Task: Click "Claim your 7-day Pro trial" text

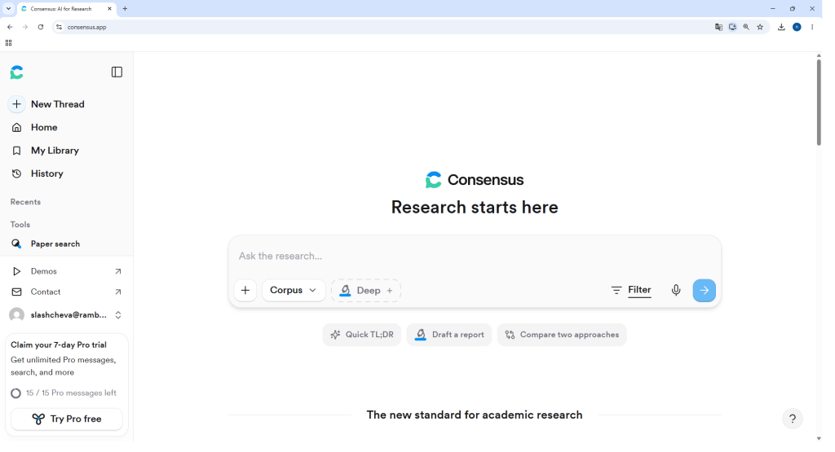Action: (x=59, y=345)
